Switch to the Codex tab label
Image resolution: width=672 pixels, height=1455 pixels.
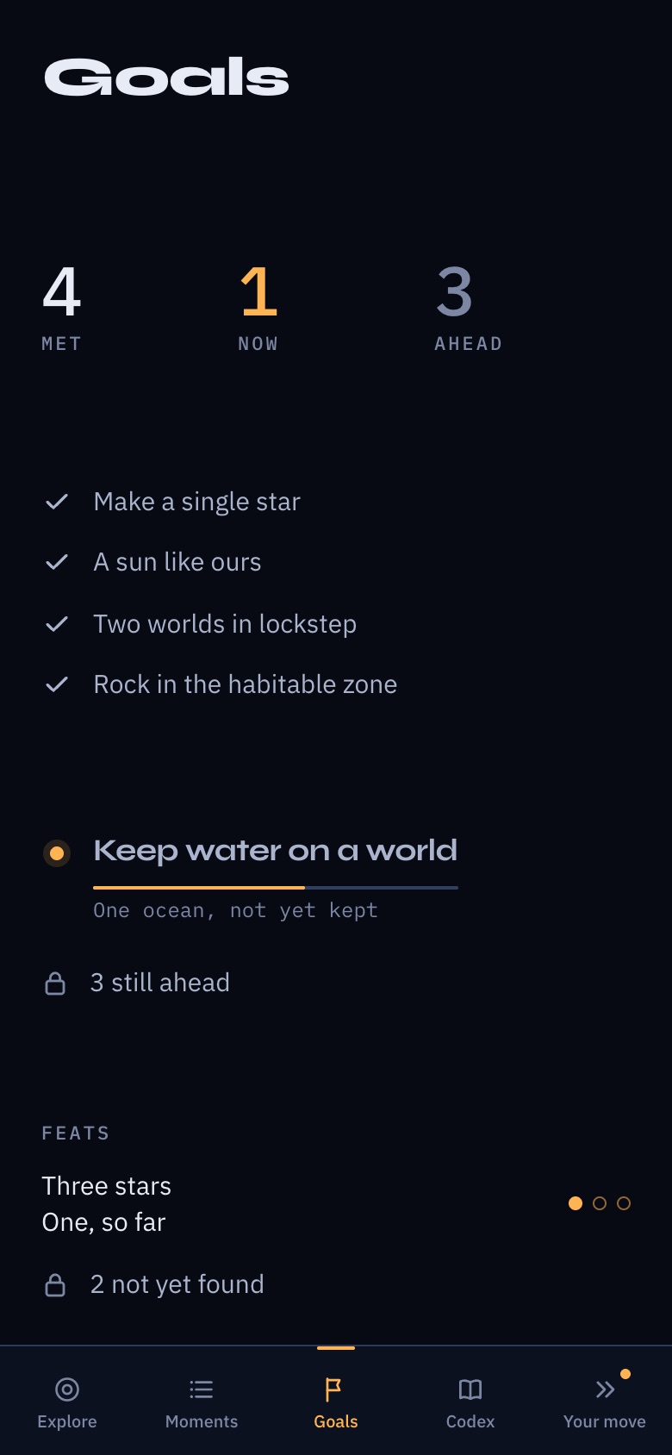point(470,1421)
